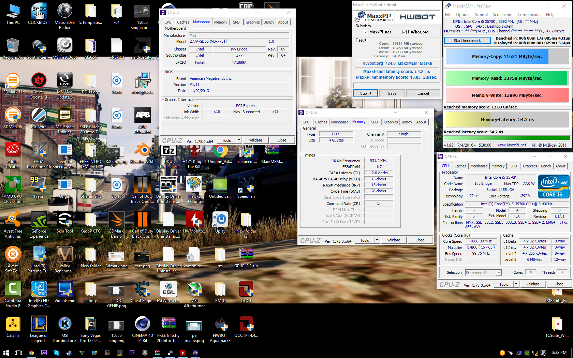The image size is (573, 358).
Task: Open the Uplay desktop shortcut
Action: (220, 222)
